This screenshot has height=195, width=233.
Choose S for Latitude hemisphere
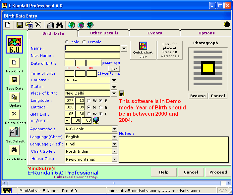pyautogui.click(x=101, y=107)
